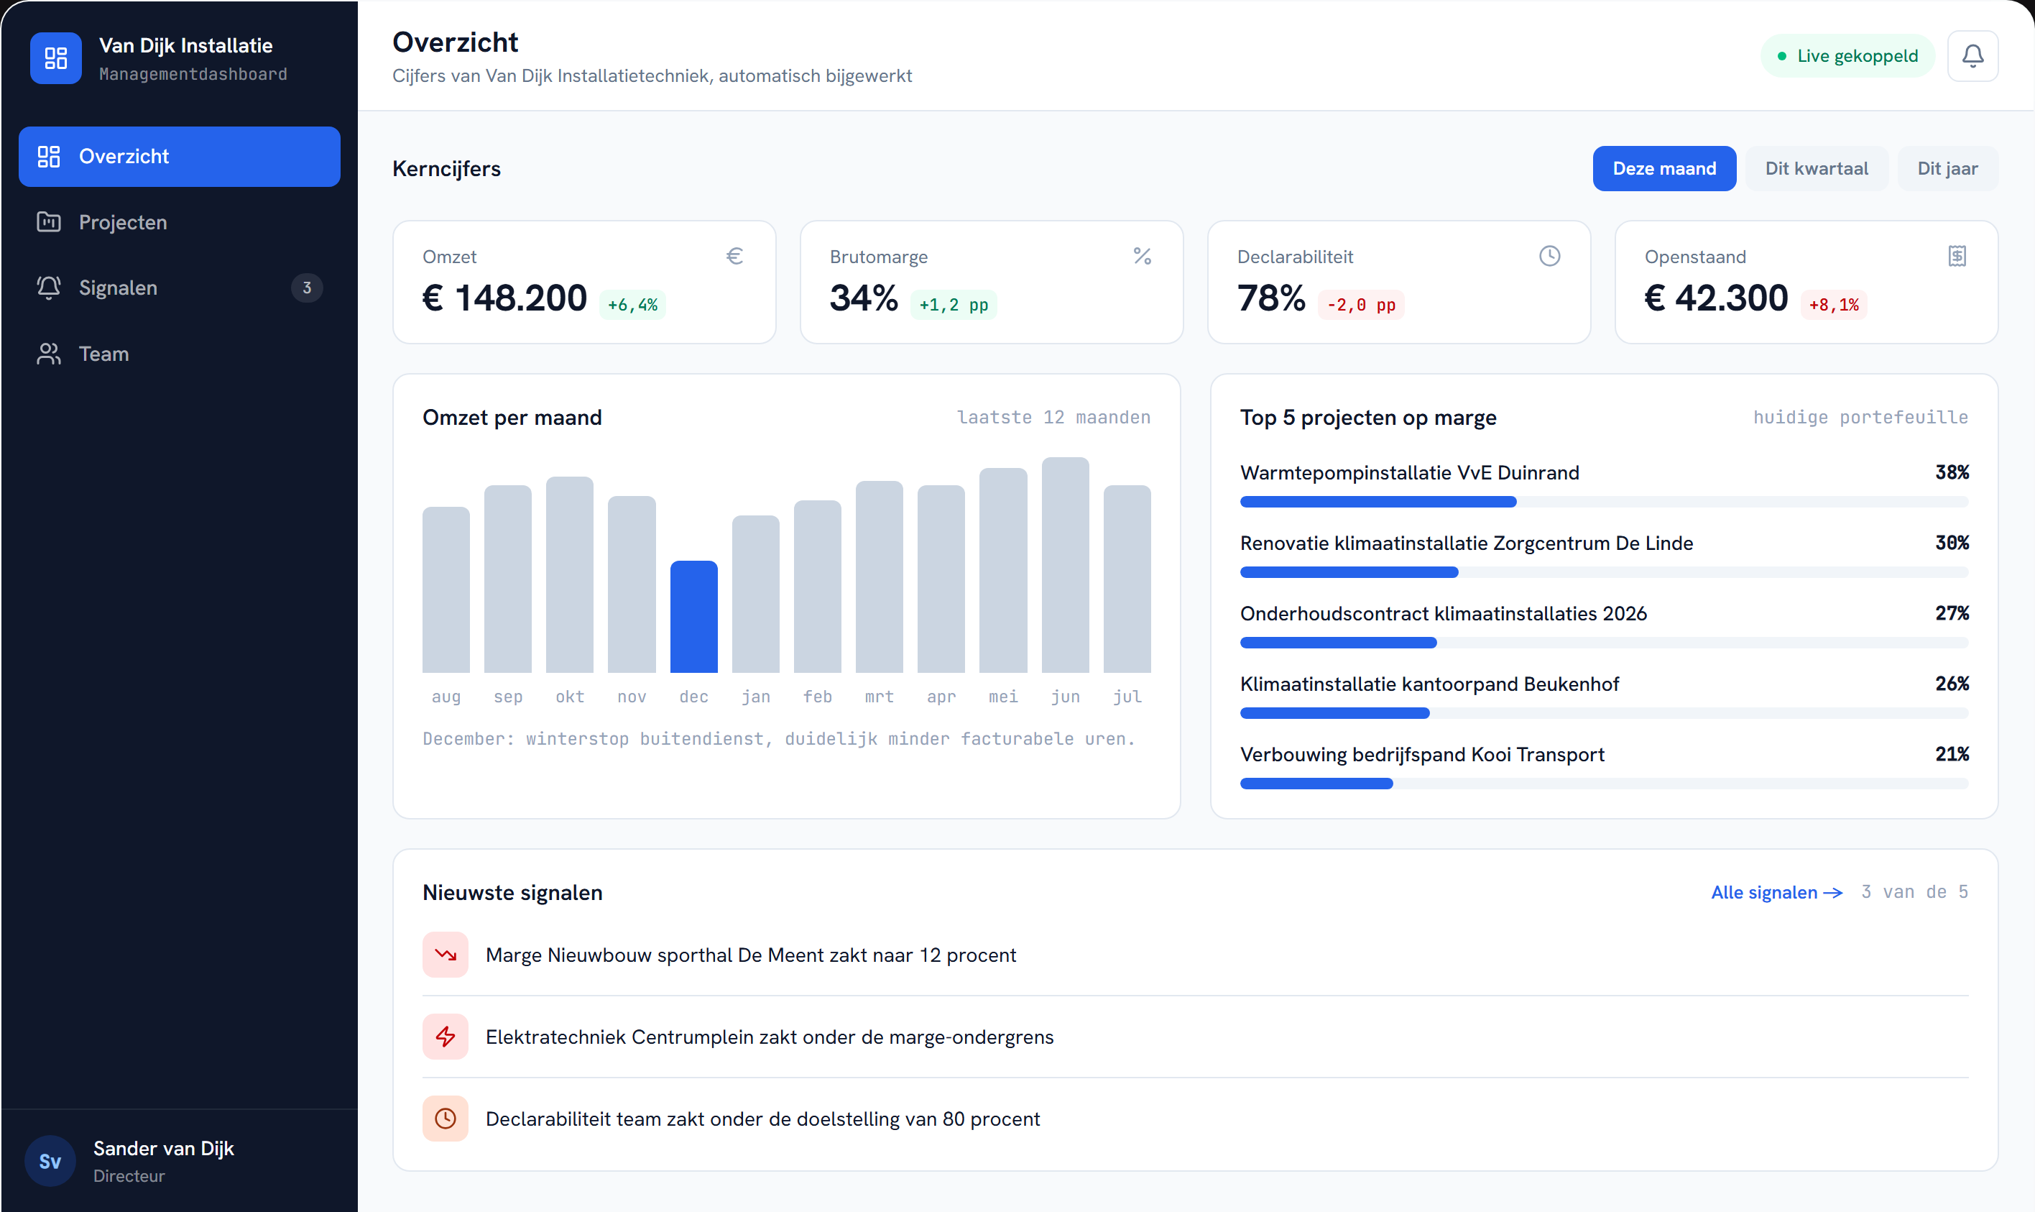Click the highlighted dec bar in chart
The width and height of the screenshot is (2035, 1212).
point(694,617)
